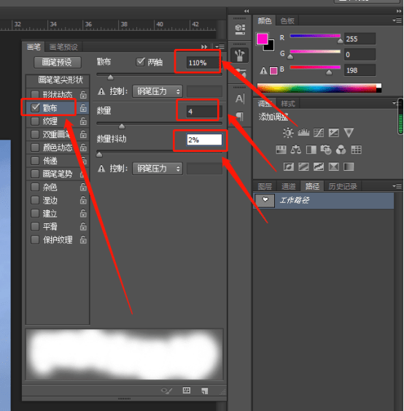Open the count jitter 控制 dropdown
This screenshot has height=411, width=404.
point(158,169)
